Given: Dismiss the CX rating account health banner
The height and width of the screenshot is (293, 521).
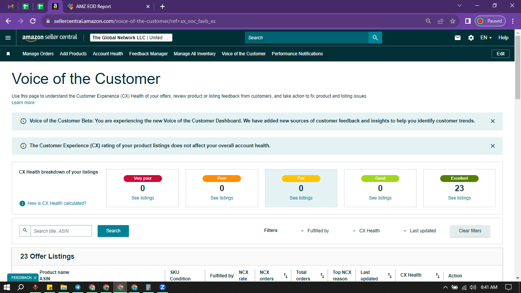Looking at the screenshot, I should pos(493,146).
